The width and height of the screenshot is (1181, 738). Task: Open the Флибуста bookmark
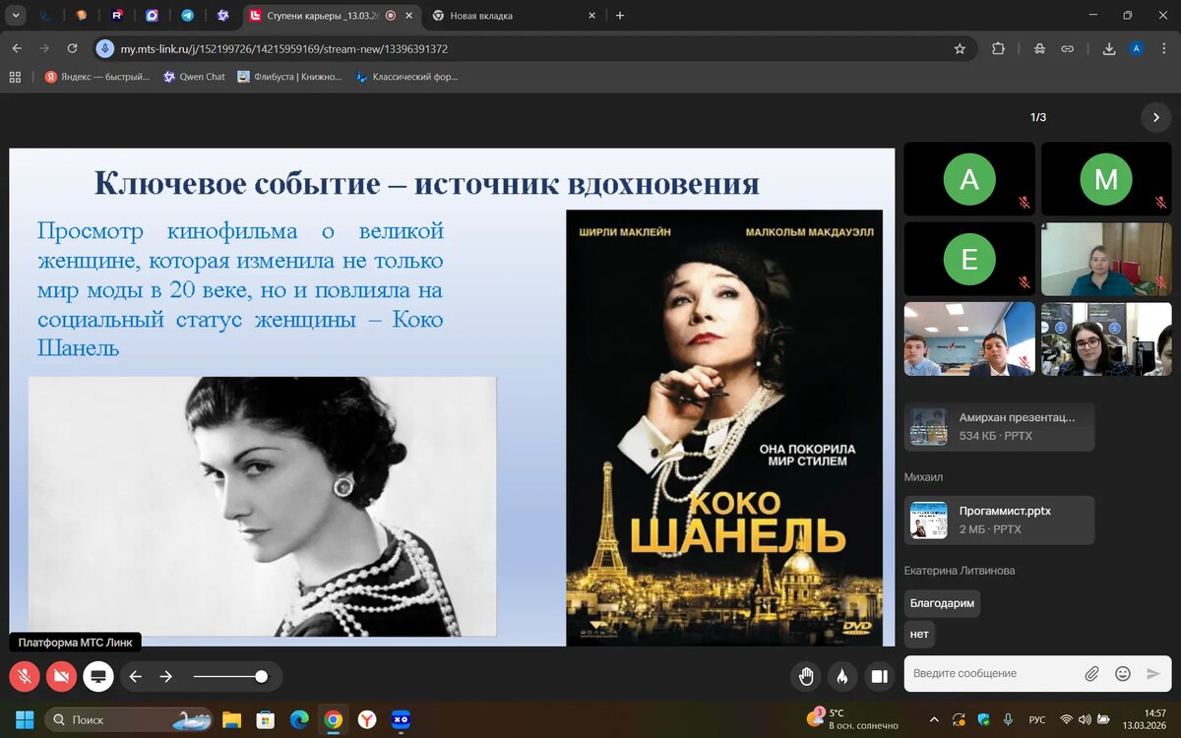pos(289,77)
